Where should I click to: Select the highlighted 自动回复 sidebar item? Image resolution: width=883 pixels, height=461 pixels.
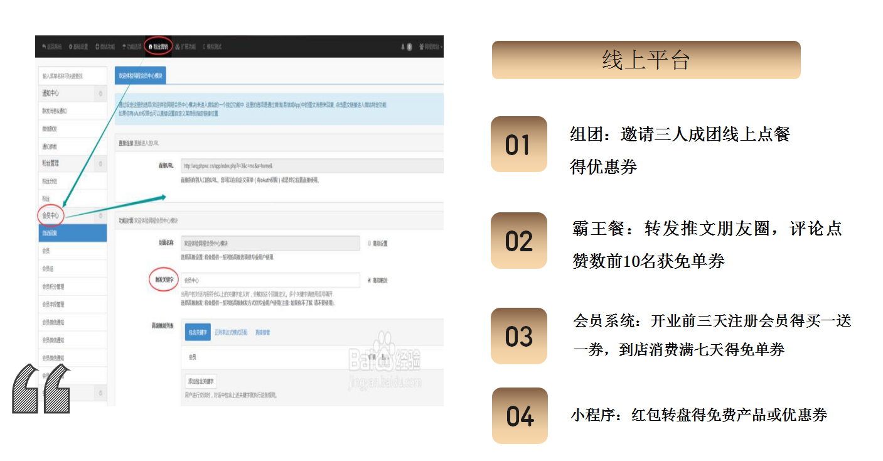coord(74,233)
